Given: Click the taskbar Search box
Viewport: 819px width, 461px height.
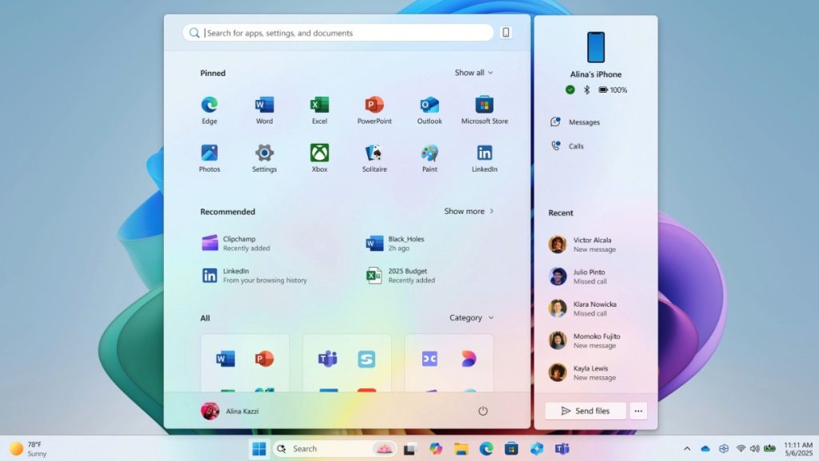Looking at the screenshot, I should 335,448.
